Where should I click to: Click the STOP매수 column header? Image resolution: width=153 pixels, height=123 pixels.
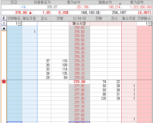pos(144,18)
